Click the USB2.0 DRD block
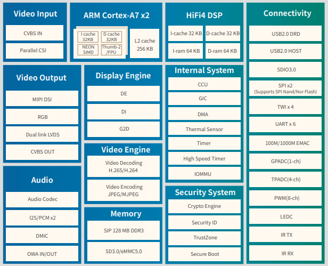 (287, 34)
